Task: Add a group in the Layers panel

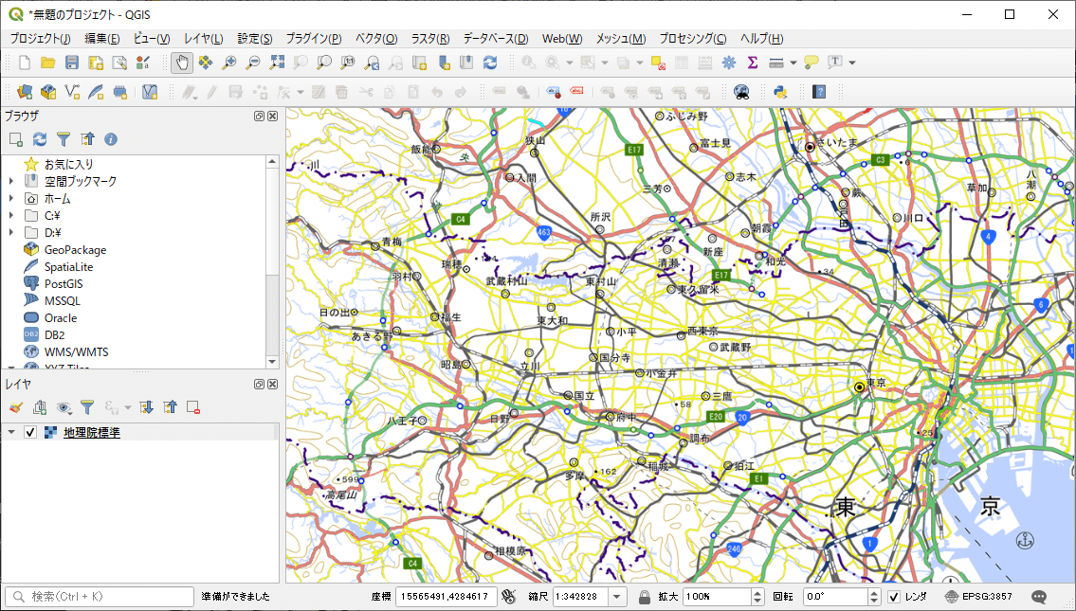Action: [40, 408]
